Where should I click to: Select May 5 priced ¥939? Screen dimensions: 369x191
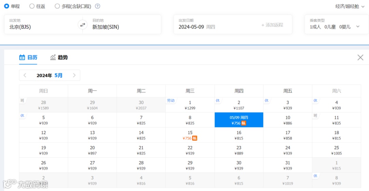tap(43, 120)
